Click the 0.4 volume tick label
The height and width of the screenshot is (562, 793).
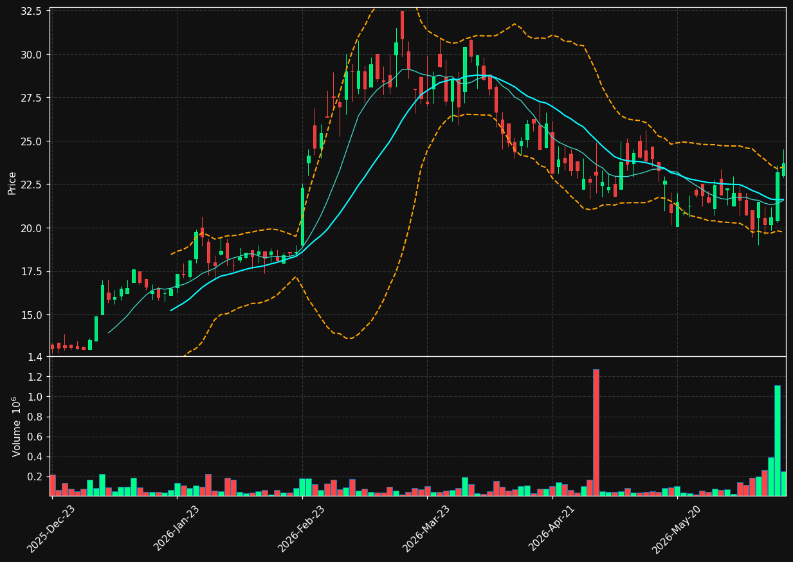[35, 457]
